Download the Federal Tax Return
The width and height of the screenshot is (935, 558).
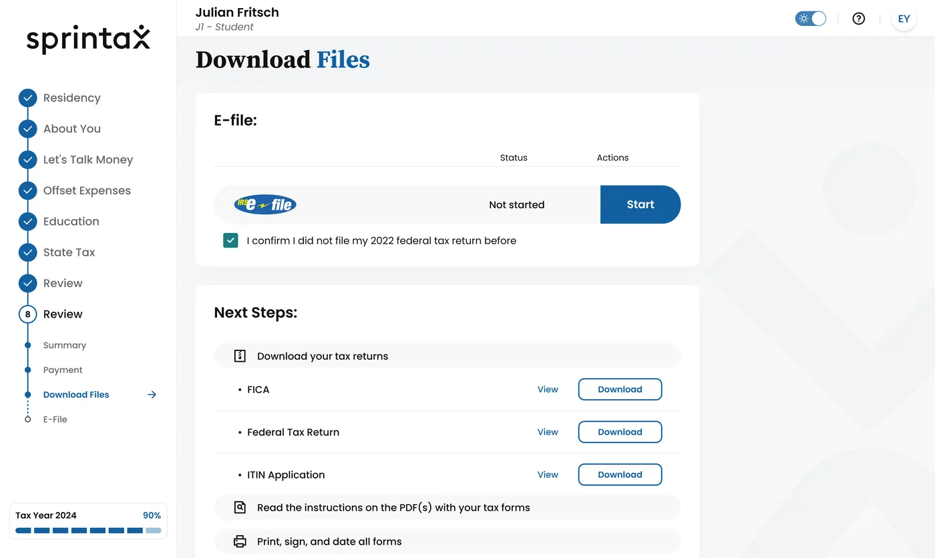620,432
